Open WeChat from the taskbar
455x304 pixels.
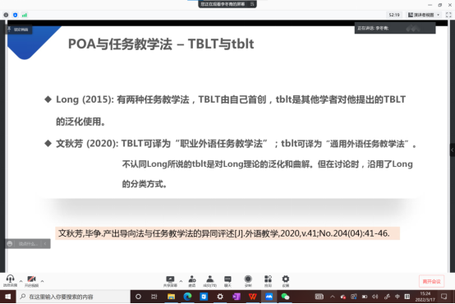[x=285, y=297]
